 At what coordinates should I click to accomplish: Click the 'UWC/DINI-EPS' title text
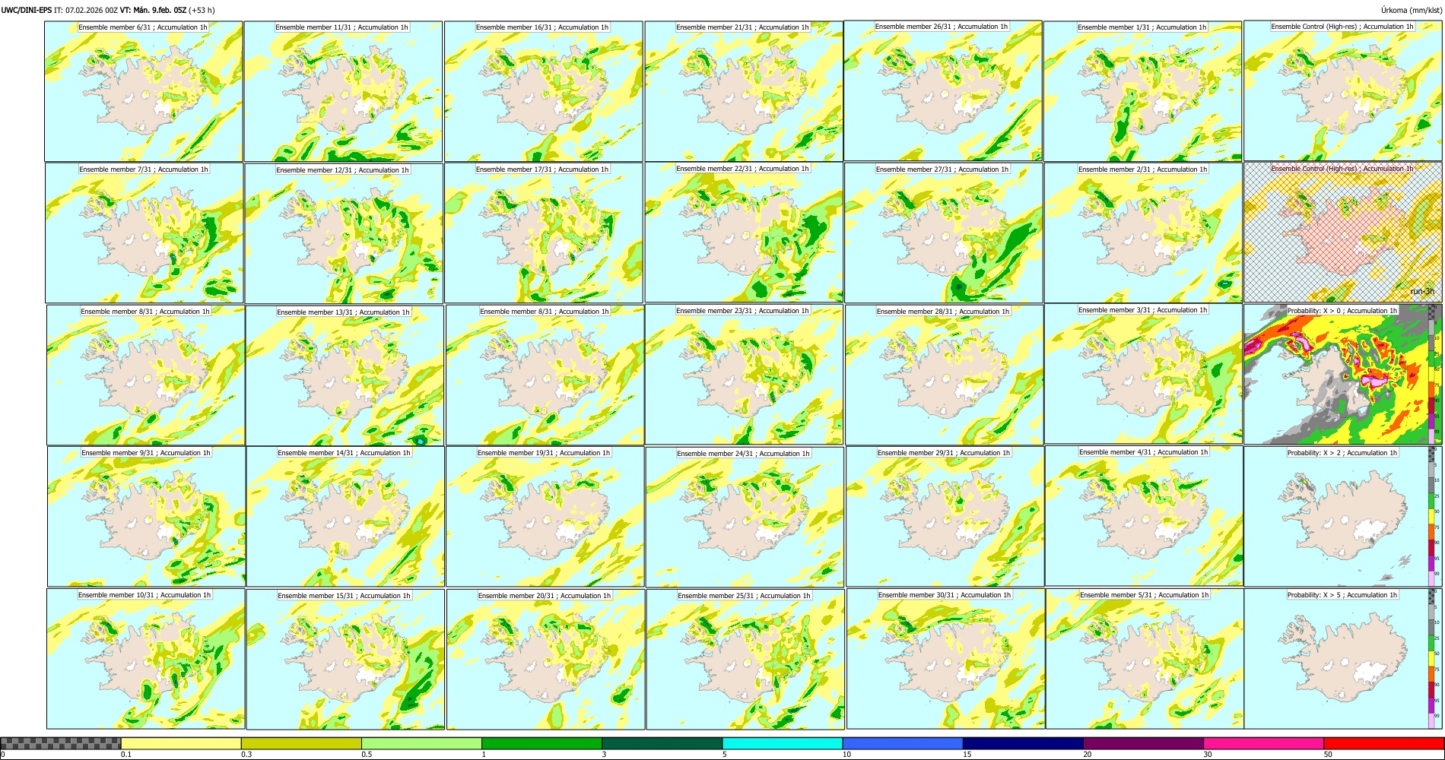pyautogui.click(x=27, y=10)
